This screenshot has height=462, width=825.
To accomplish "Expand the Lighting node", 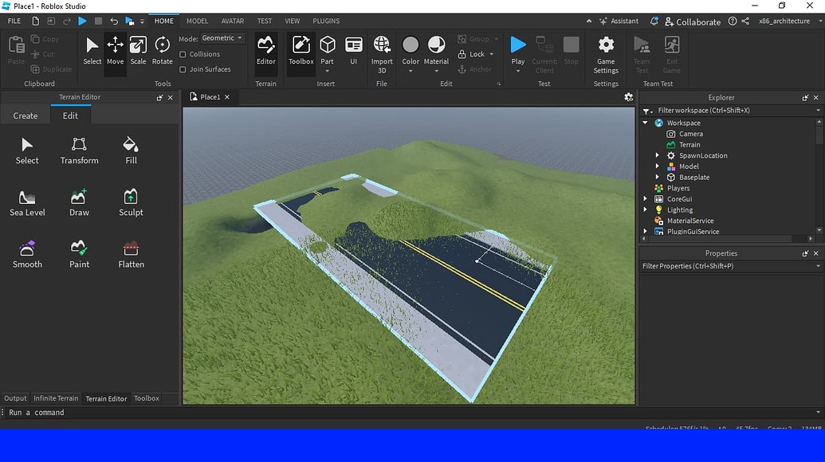I will pyautogui.click(x=646, y=209).
